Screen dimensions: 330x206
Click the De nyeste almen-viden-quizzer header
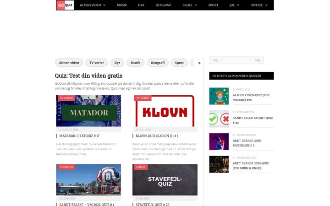point(242,76)
